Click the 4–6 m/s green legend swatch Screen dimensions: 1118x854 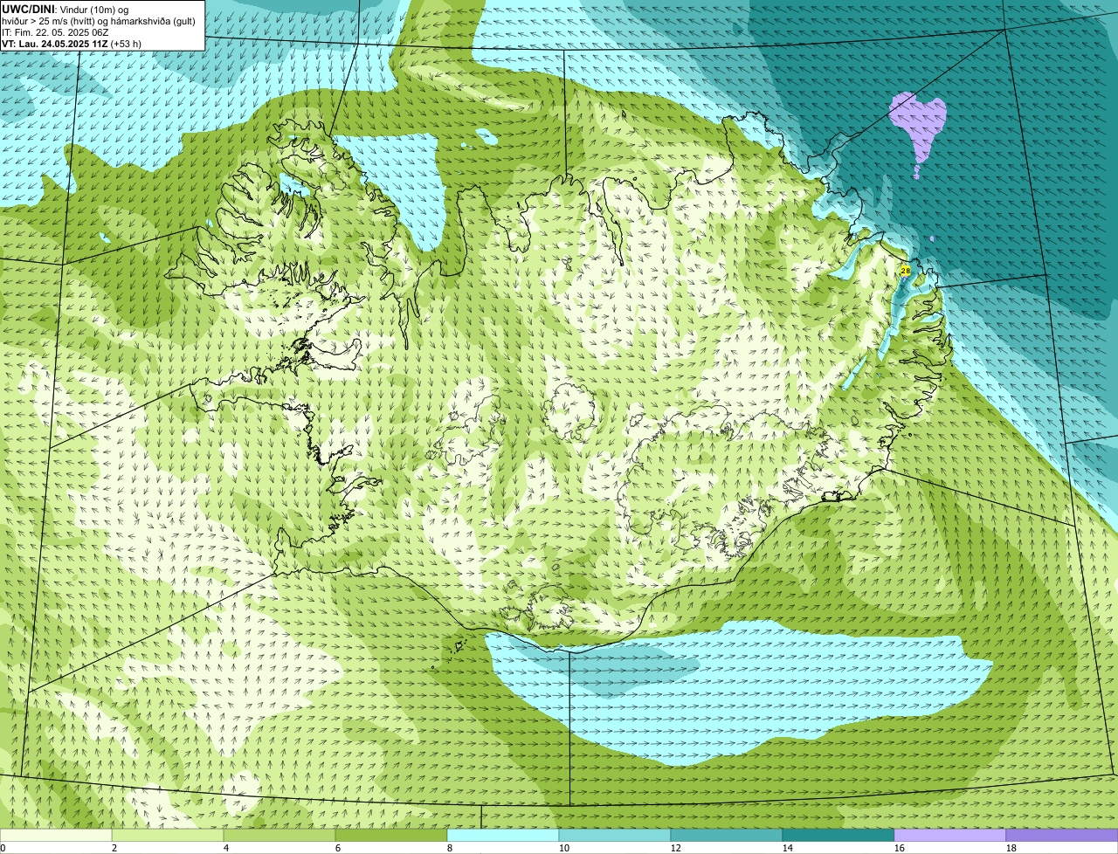[x=279, y=836]
